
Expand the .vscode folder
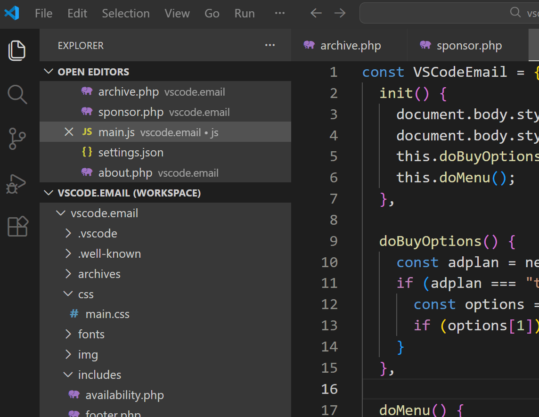[68, 233]
